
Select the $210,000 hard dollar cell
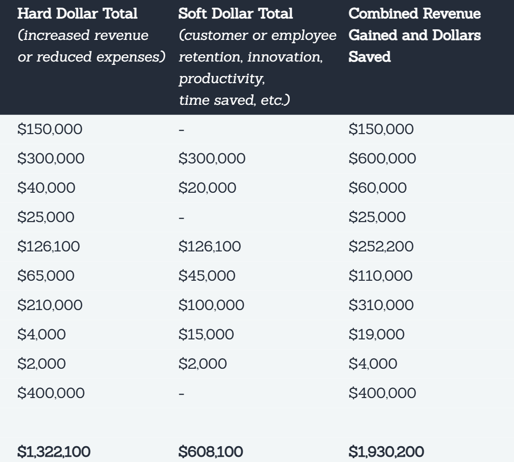(x=50, y=305)
